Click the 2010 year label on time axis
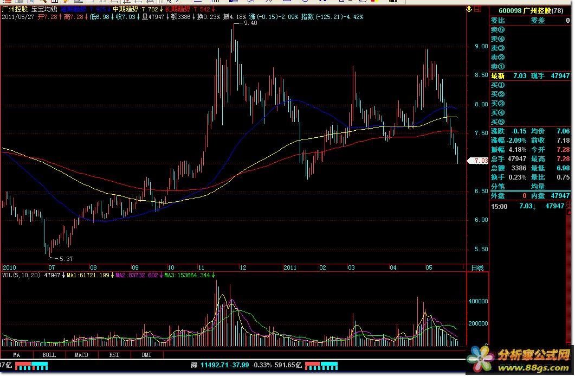The height and width of the screenshot is (376, 575). (9, 267)
